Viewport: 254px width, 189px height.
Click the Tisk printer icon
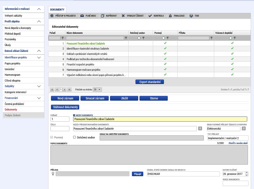click(x=191, y=16)
